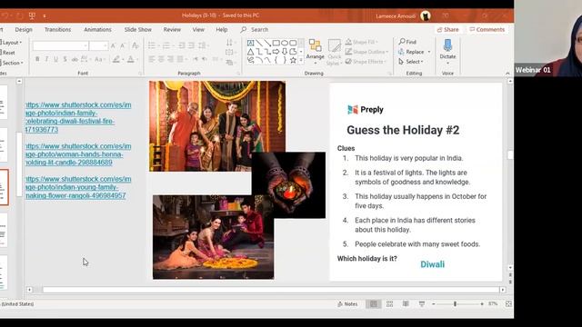Select the Triangle shape in gallery
This screenshot has height=327, width=582.
pyautogui.click(x=251, y=52)
